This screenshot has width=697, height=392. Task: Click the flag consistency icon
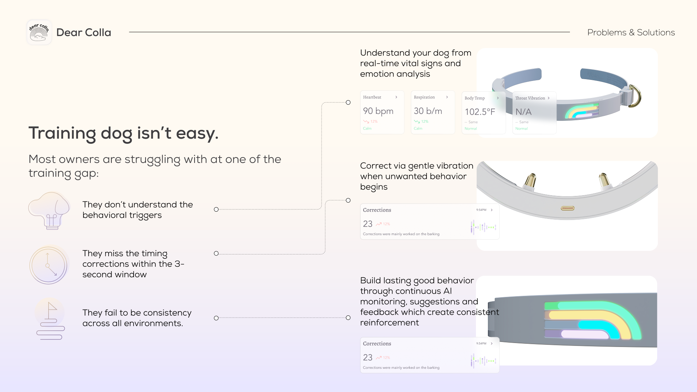click(x=50, y=319)
